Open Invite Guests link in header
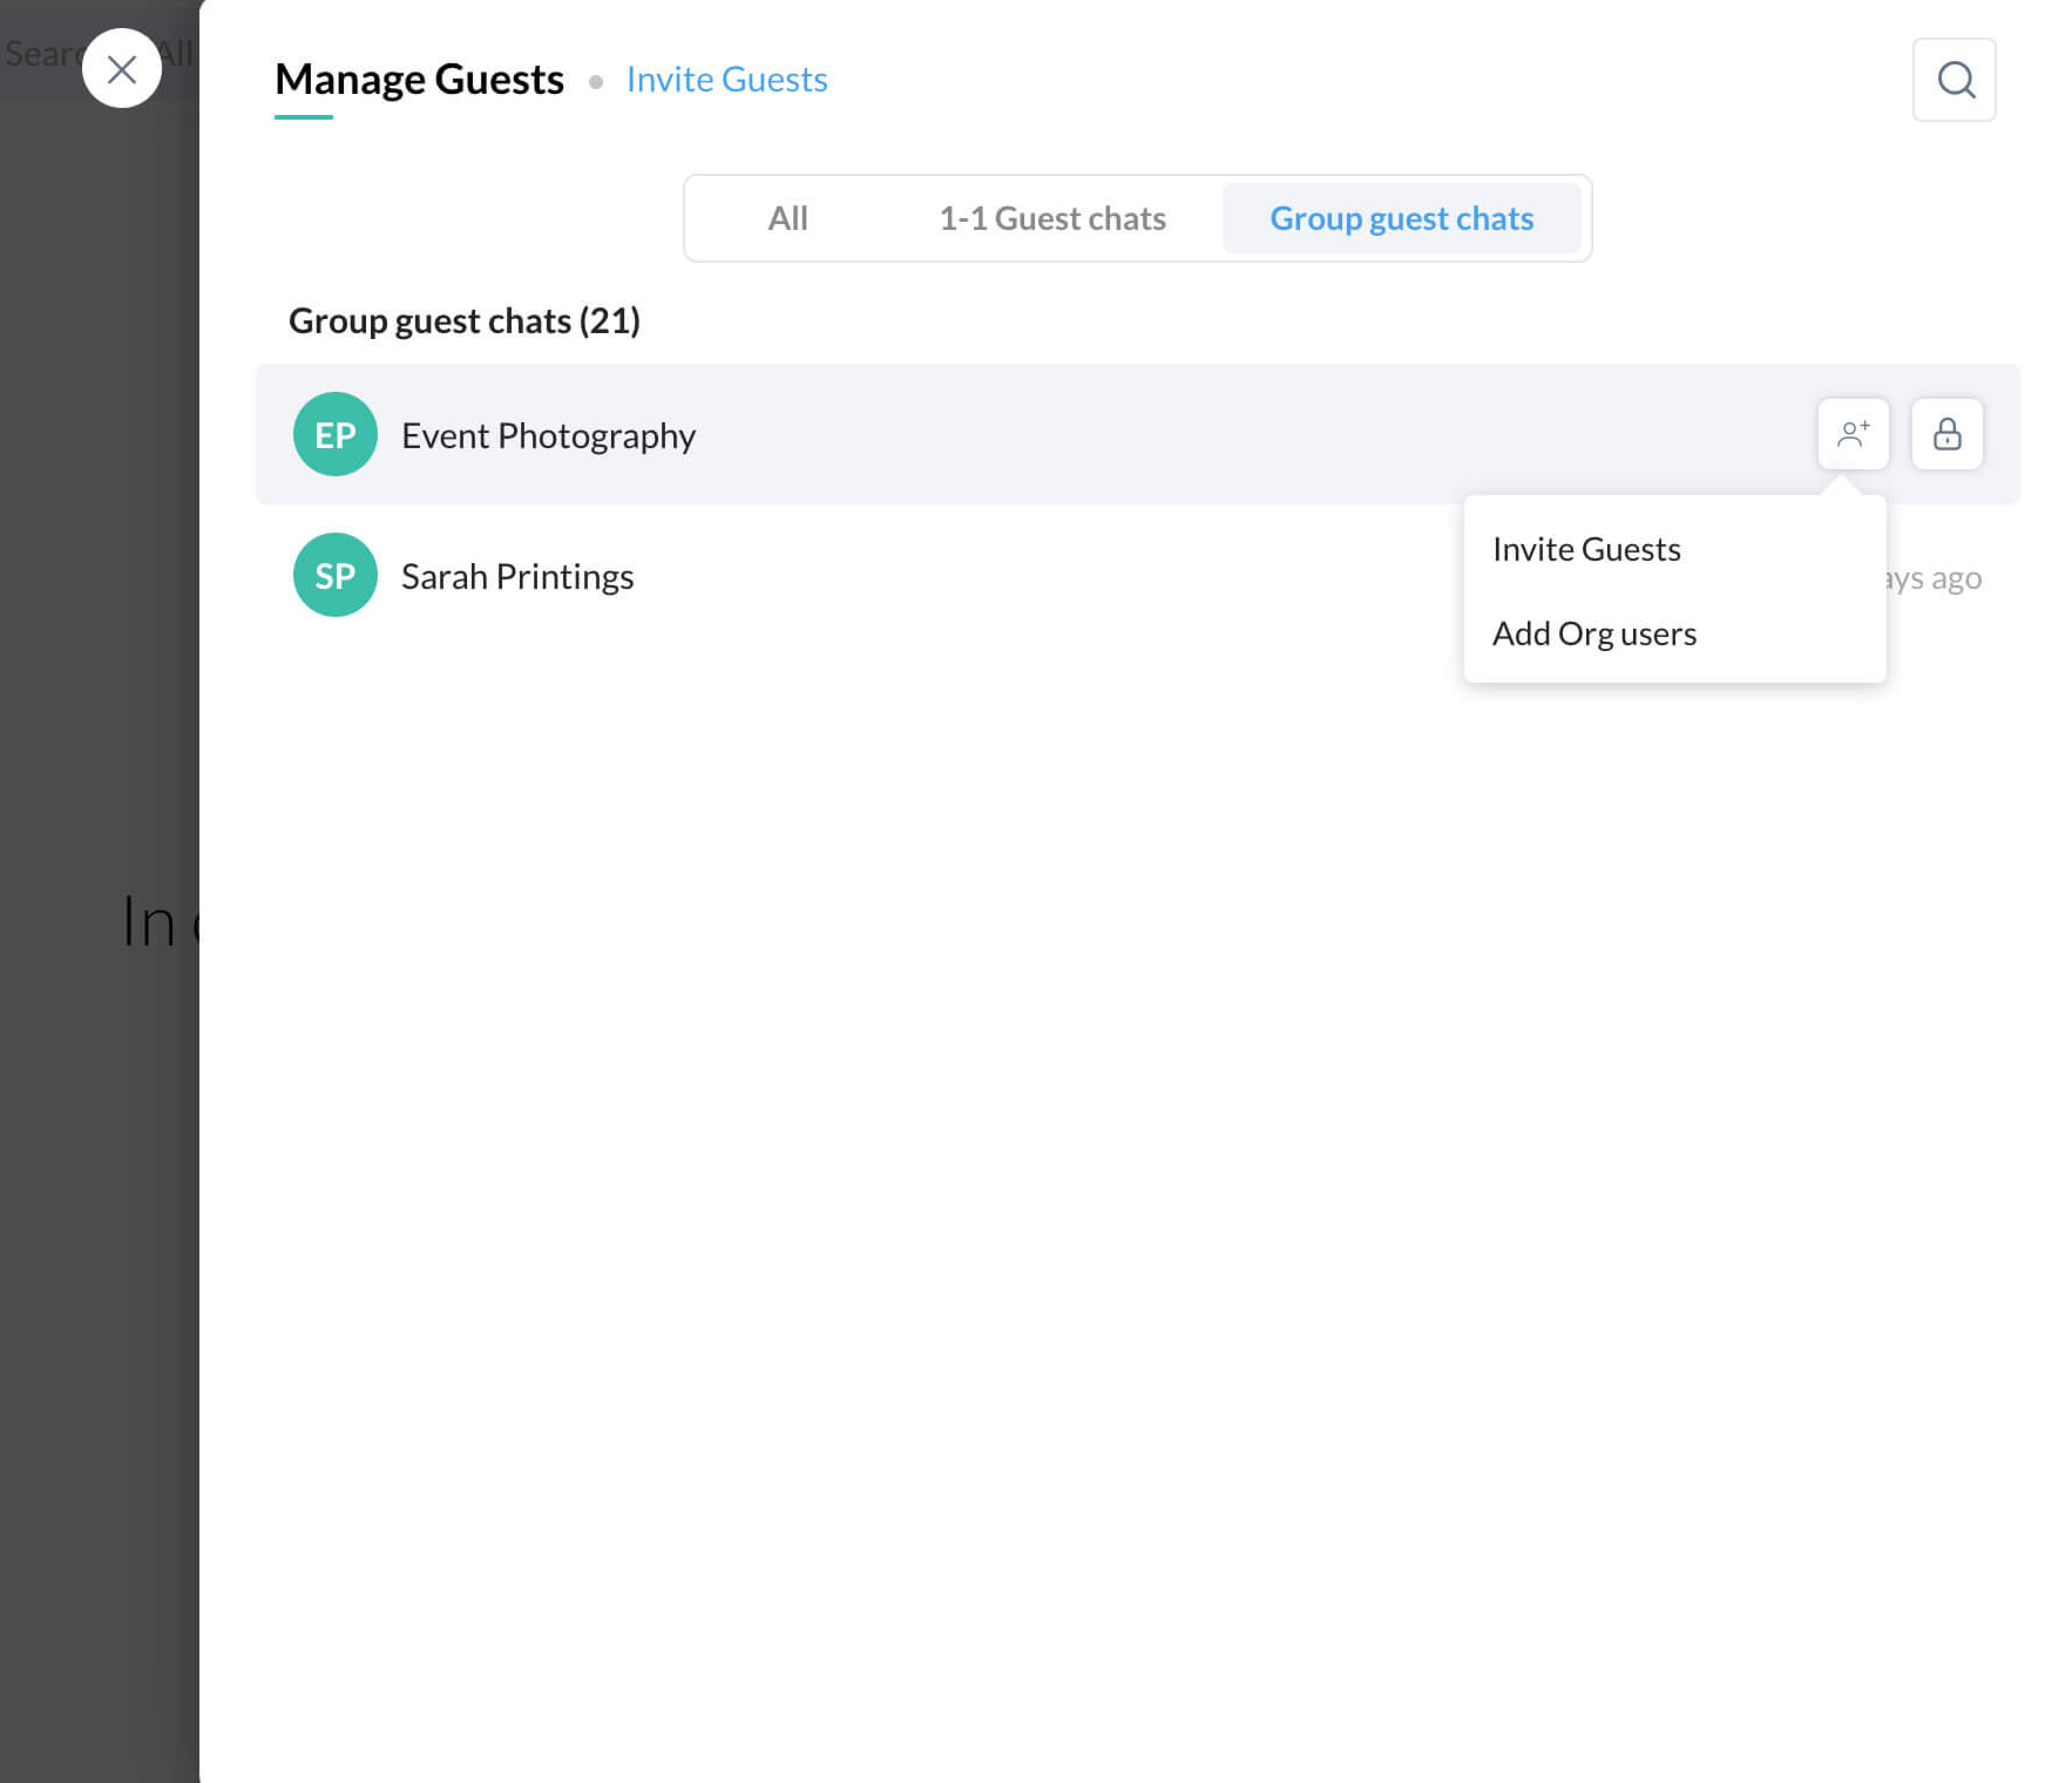Viewport: 2072px width, 1783px height. [x=726, y=79]
